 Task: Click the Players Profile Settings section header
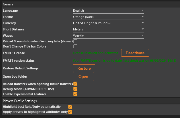20,101
